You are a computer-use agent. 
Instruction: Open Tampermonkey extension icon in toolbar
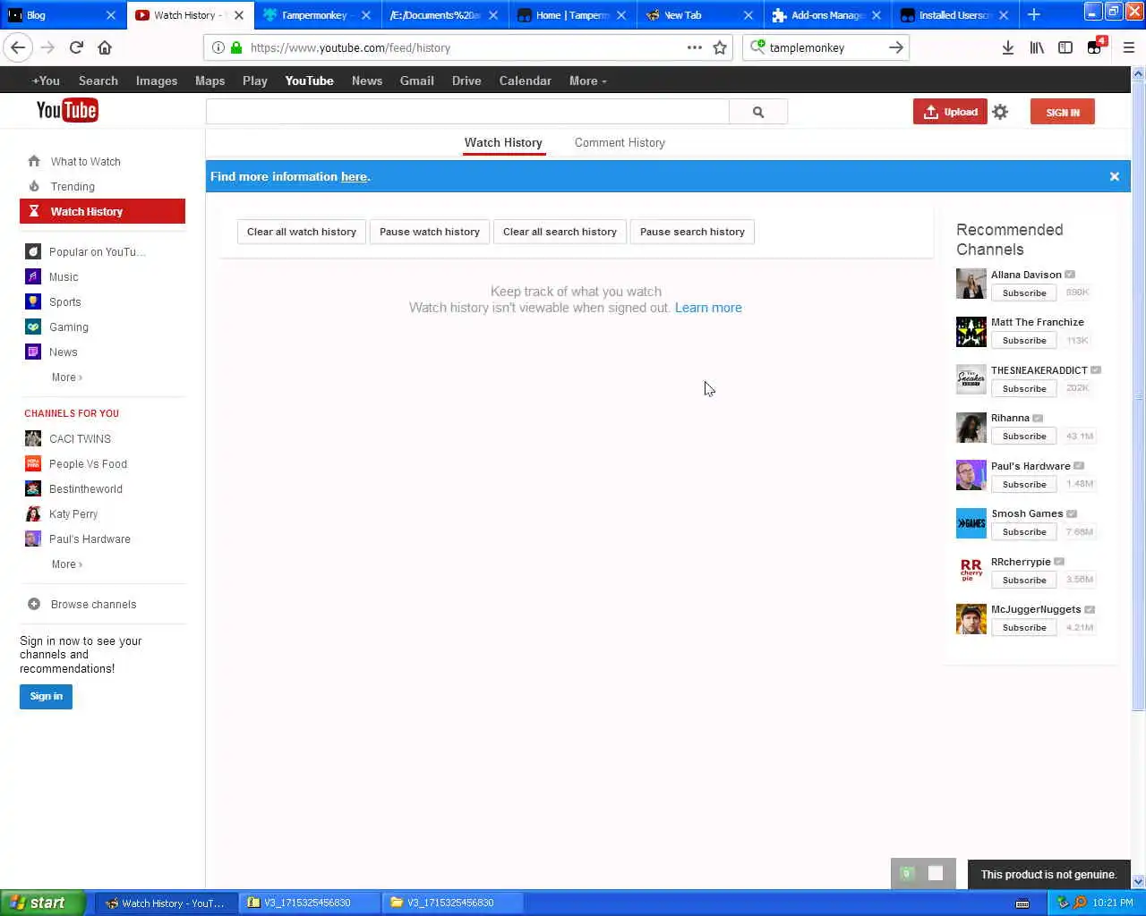(1095, 47)
